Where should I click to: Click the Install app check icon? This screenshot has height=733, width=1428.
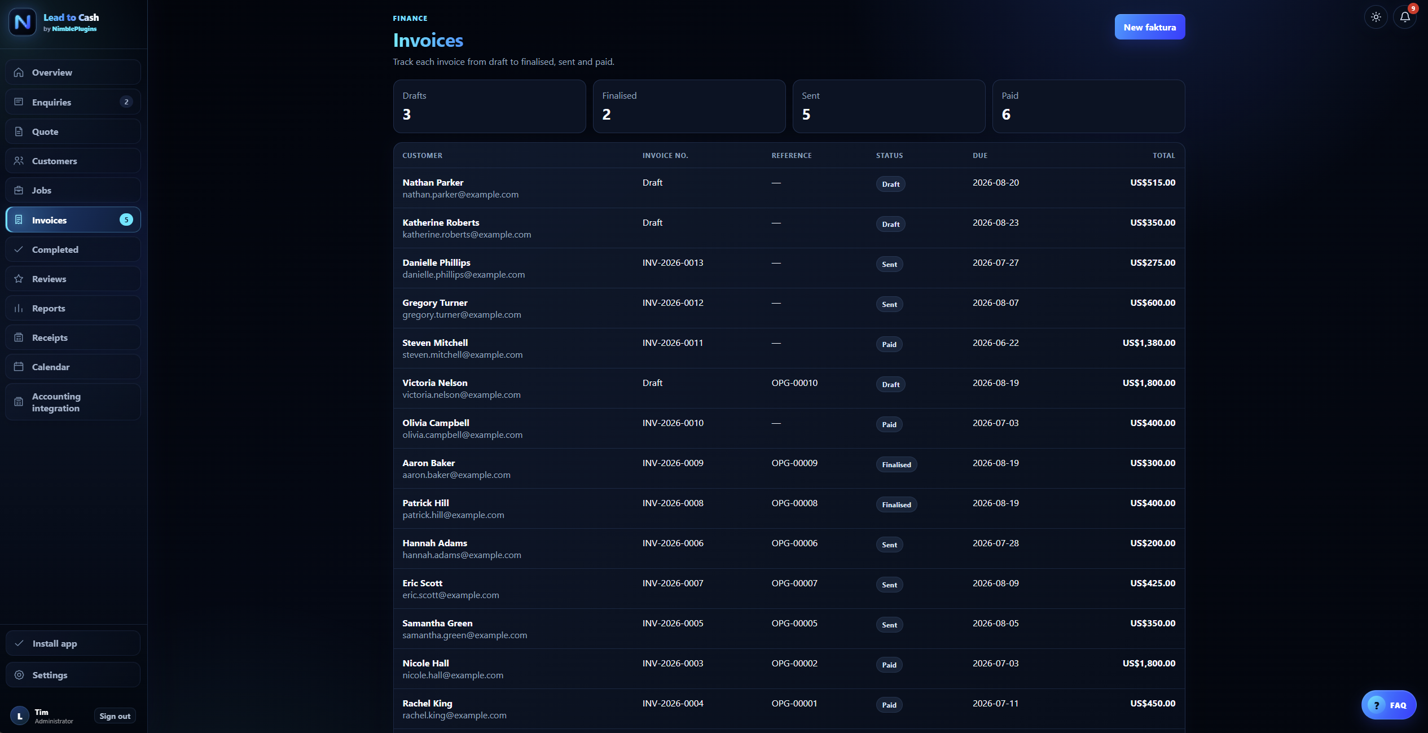click(x=19, y=643)
